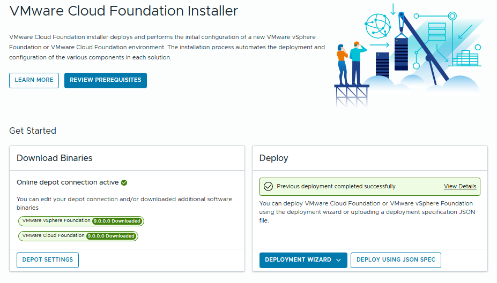Screen dimensions: 497x283
Task: Click the dark server rack in the illustration
Action: click(x=382, y=64)
